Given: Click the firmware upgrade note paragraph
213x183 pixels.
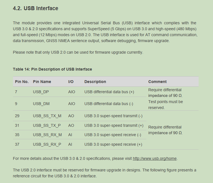Looking at the screenshot, I should [78, 52].
